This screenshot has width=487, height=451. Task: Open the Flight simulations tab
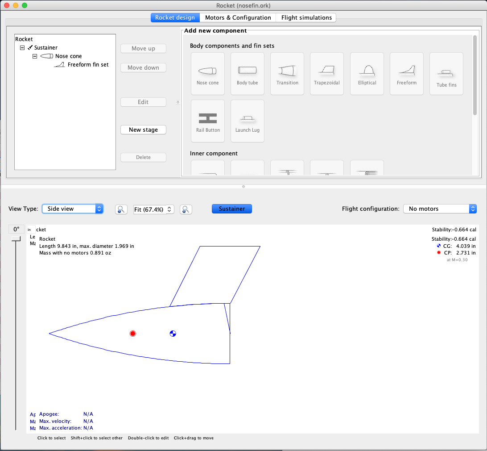click(x=306, y=17)
